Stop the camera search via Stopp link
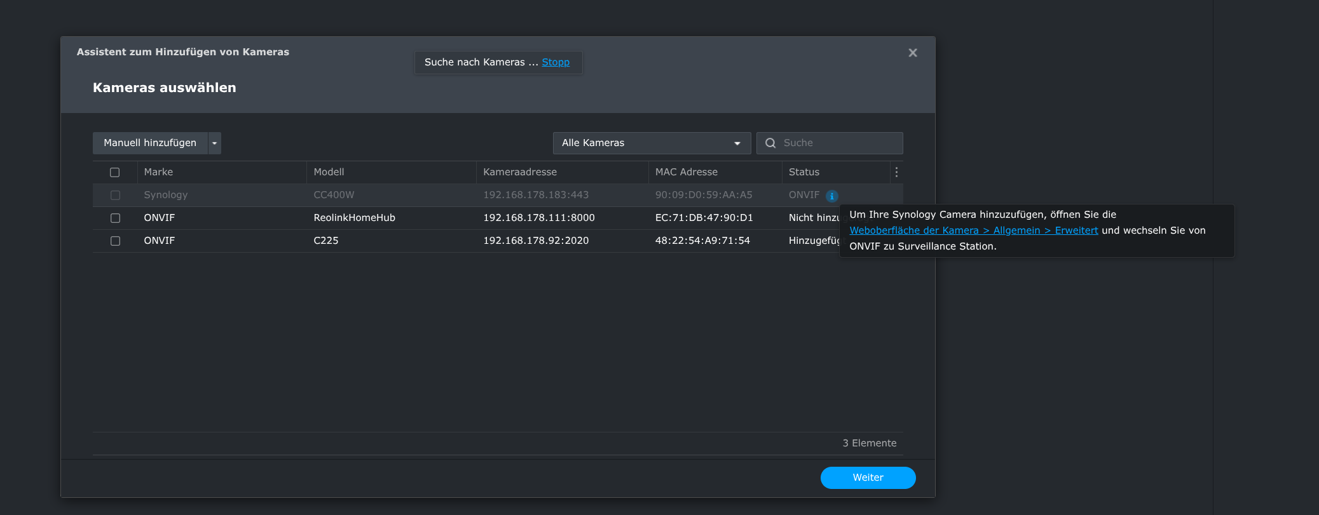1319x515 pixels. pyautogui.click(x=555, y=62)
